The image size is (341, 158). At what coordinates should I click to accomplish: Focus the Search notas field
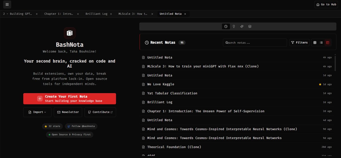pos(255,43)
